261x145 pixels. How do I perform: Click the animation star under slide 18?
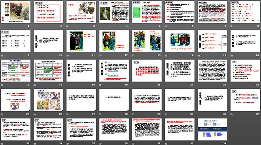pos(35,85)
